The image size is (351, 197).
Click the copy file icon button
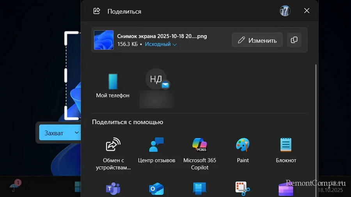[294, 40]
